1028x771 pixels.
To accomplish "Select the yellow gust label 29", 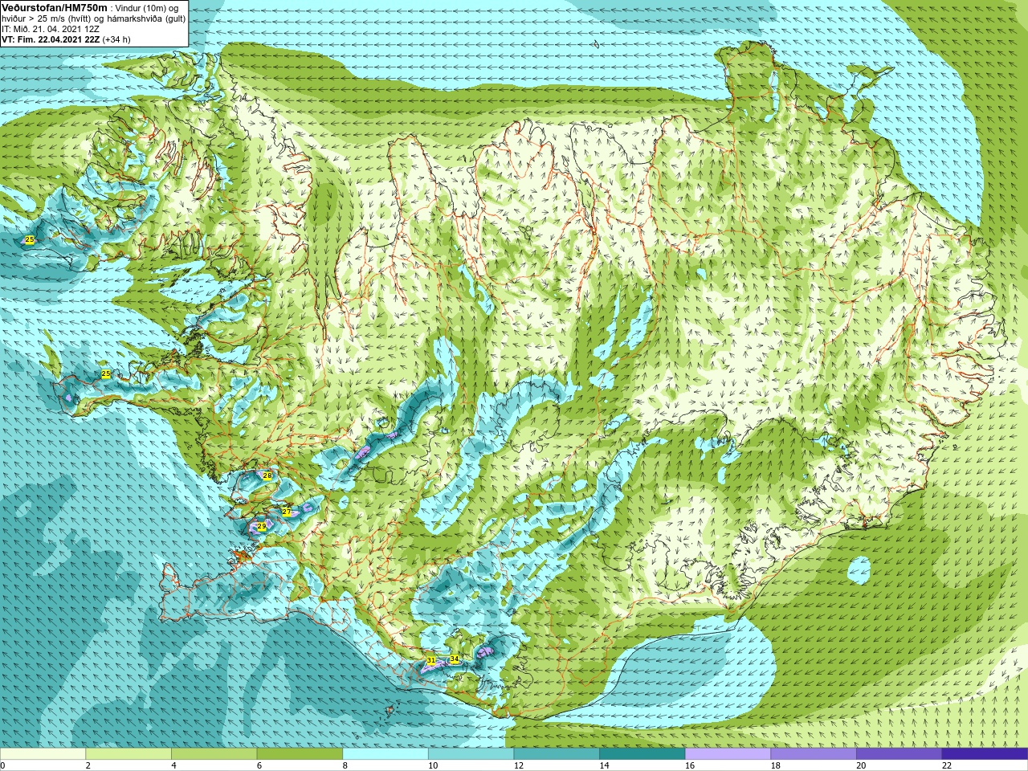I will click(261, 526).
